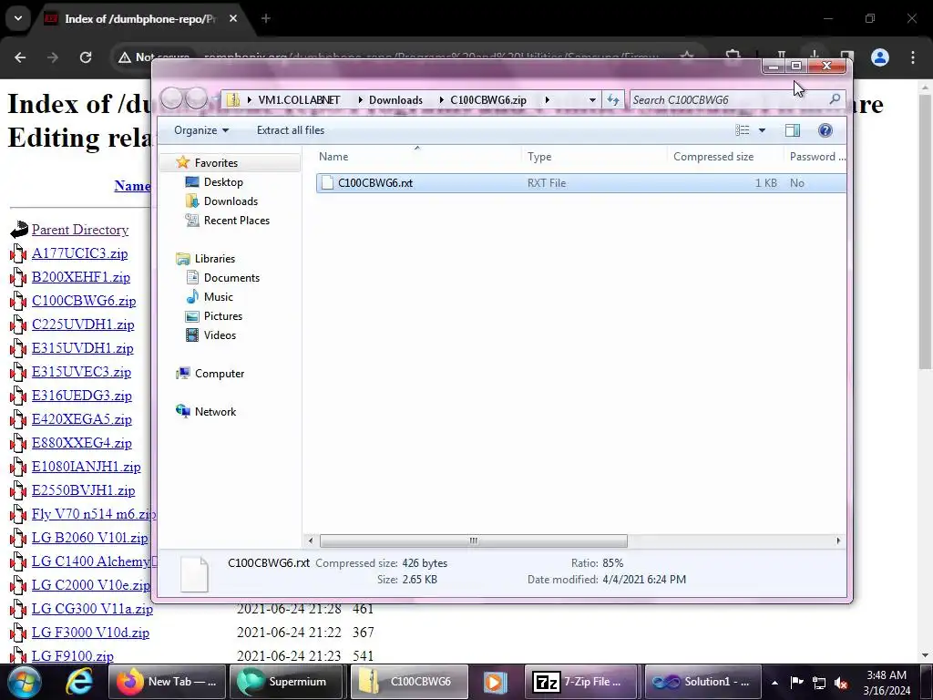This screenshot has width=933, height=700.
Task: Click the Search C100CBWG6 field
Action: (x=731, y=100)
